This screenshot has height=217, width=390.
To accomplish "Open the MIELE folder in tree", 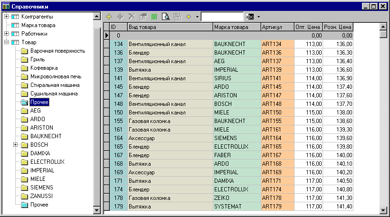I will click(x=38, y=179).
